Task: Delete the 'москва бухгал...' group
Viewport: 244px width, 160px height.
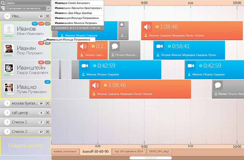Action: pos(48,103)
